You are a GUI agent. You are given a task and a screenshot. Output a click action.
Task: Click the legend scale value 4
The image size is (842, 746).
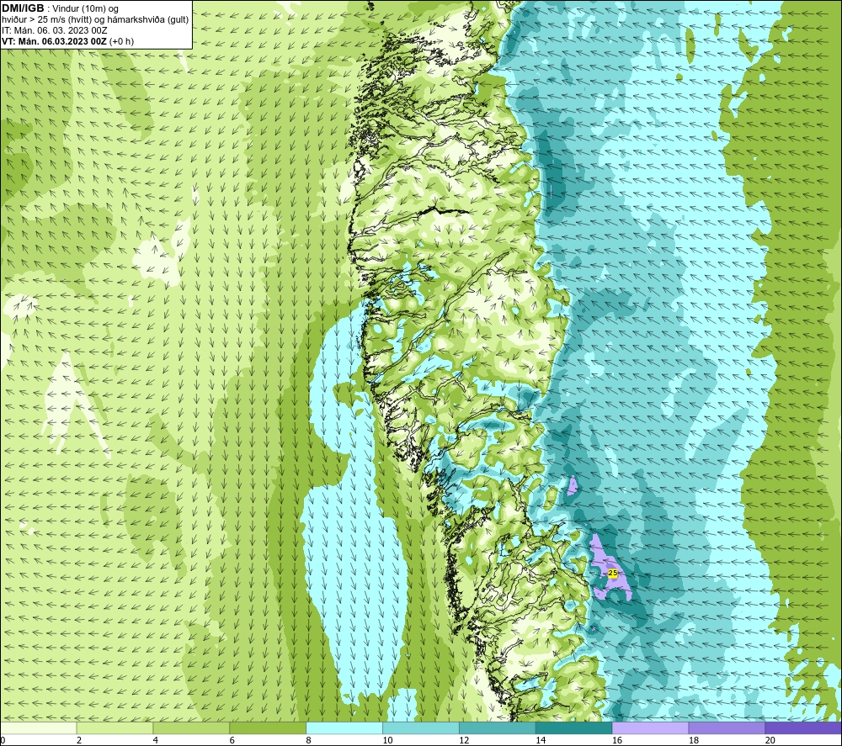(156, 740)
